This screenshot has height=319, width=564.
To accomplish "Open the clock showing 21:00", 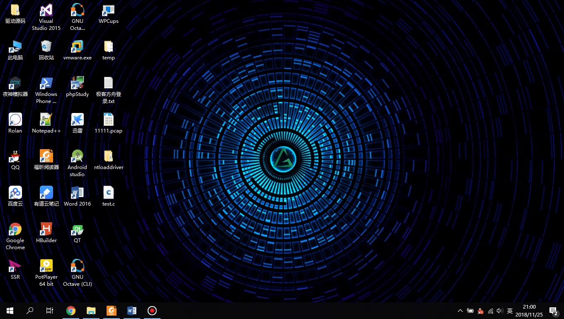I will [x=529, y=311].
